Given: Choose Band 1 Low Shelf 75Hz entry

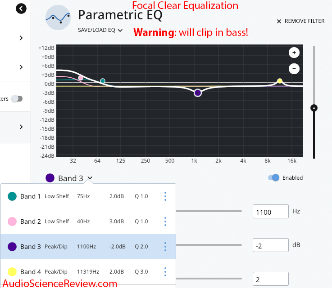Looking at the screenshot, I should 88,196.
